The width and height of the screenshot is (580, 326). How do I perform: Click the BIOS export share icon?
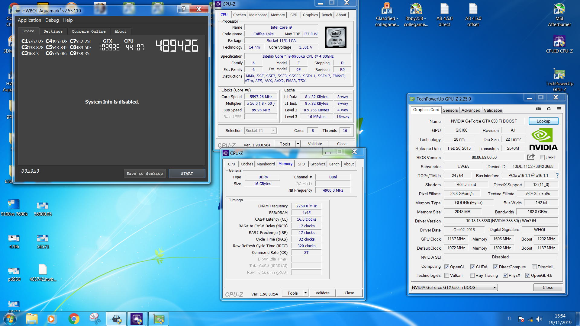pos(531,157)
